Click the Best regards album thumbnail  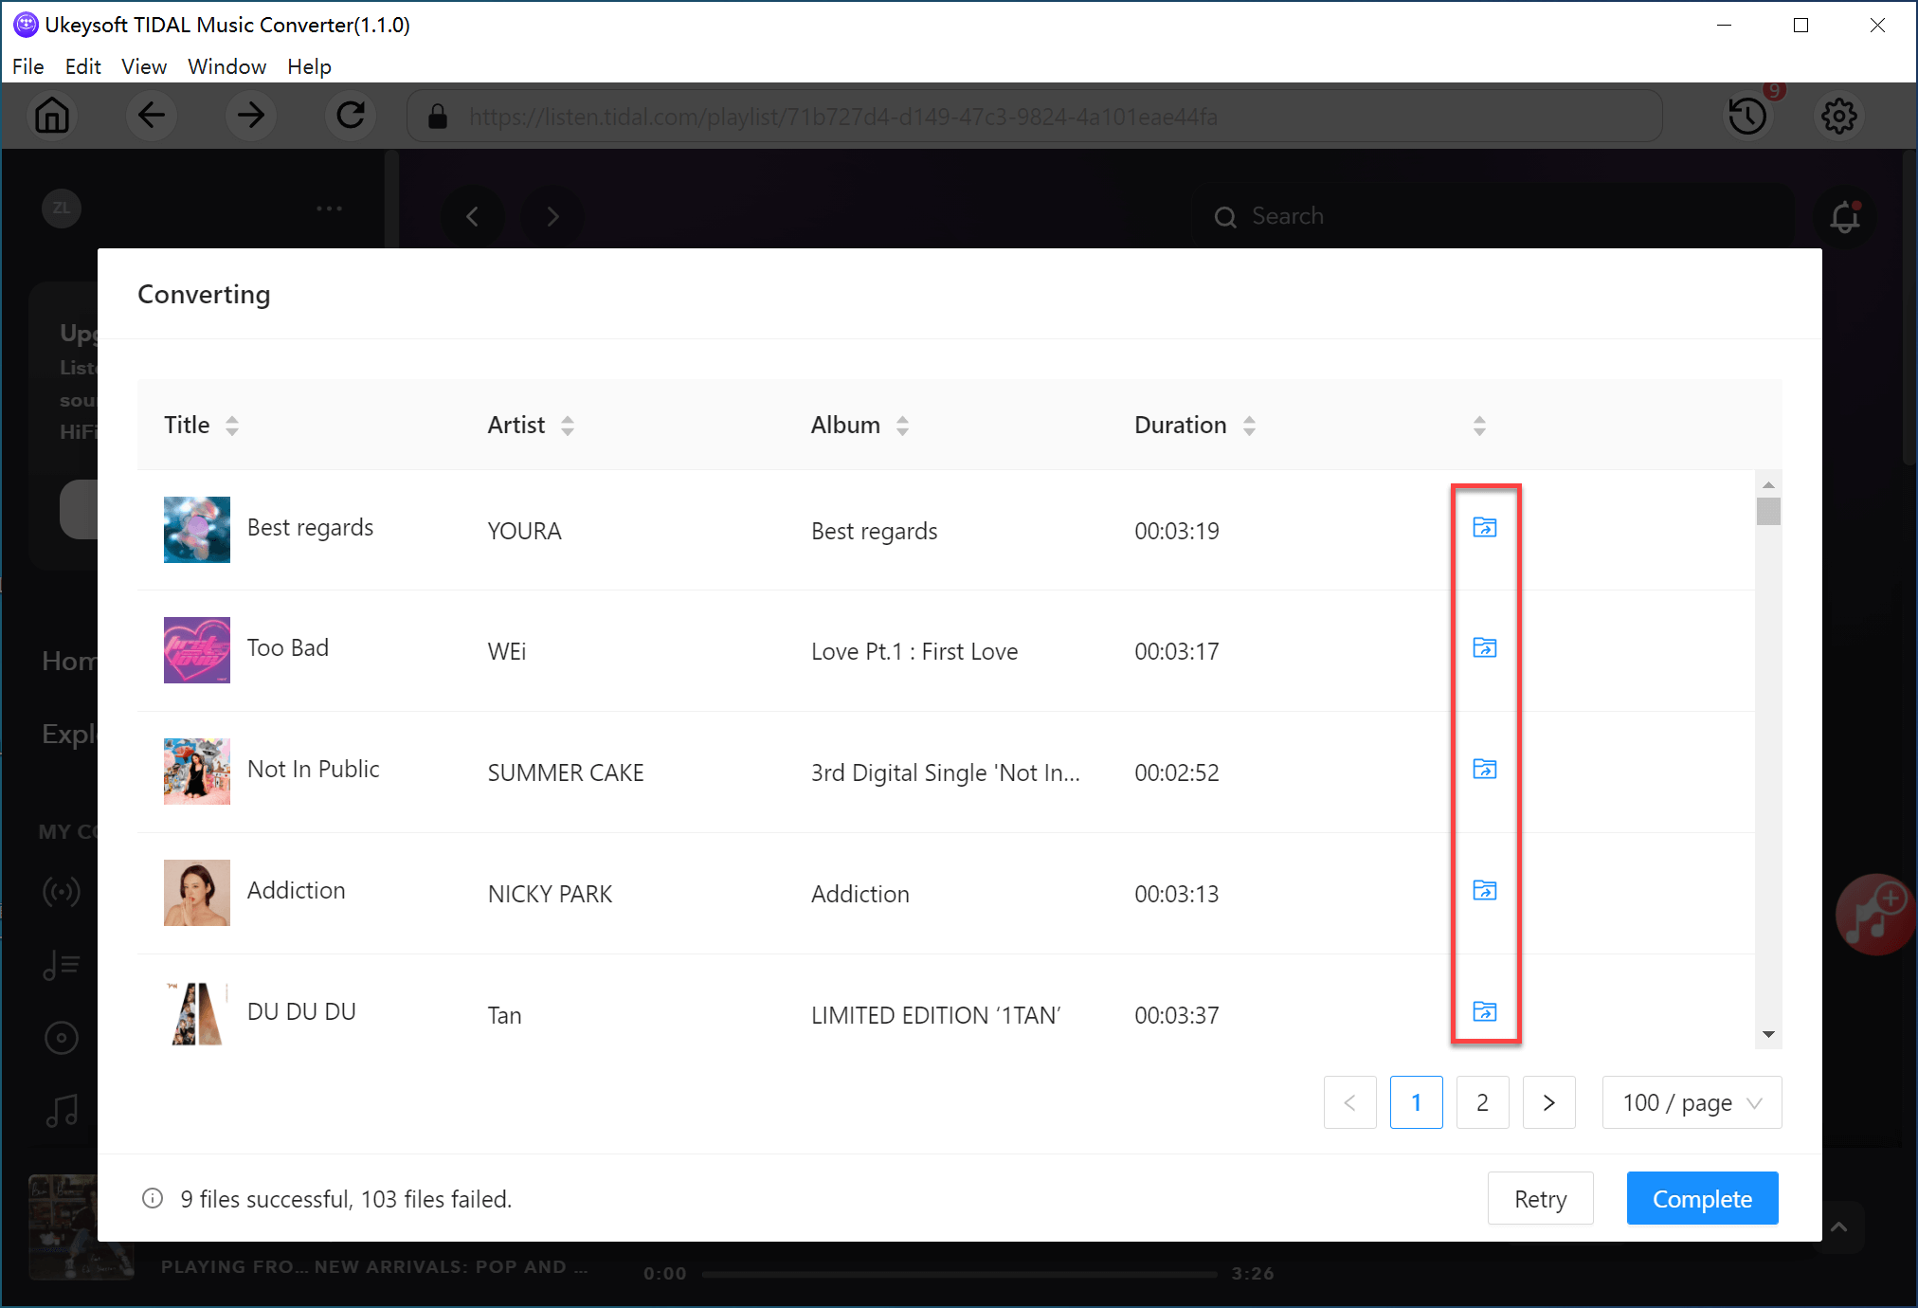point(197,529)
